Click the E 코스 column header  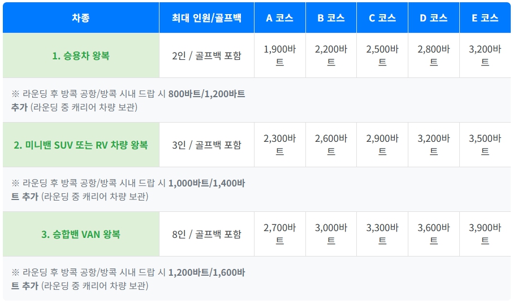point(485,18)
